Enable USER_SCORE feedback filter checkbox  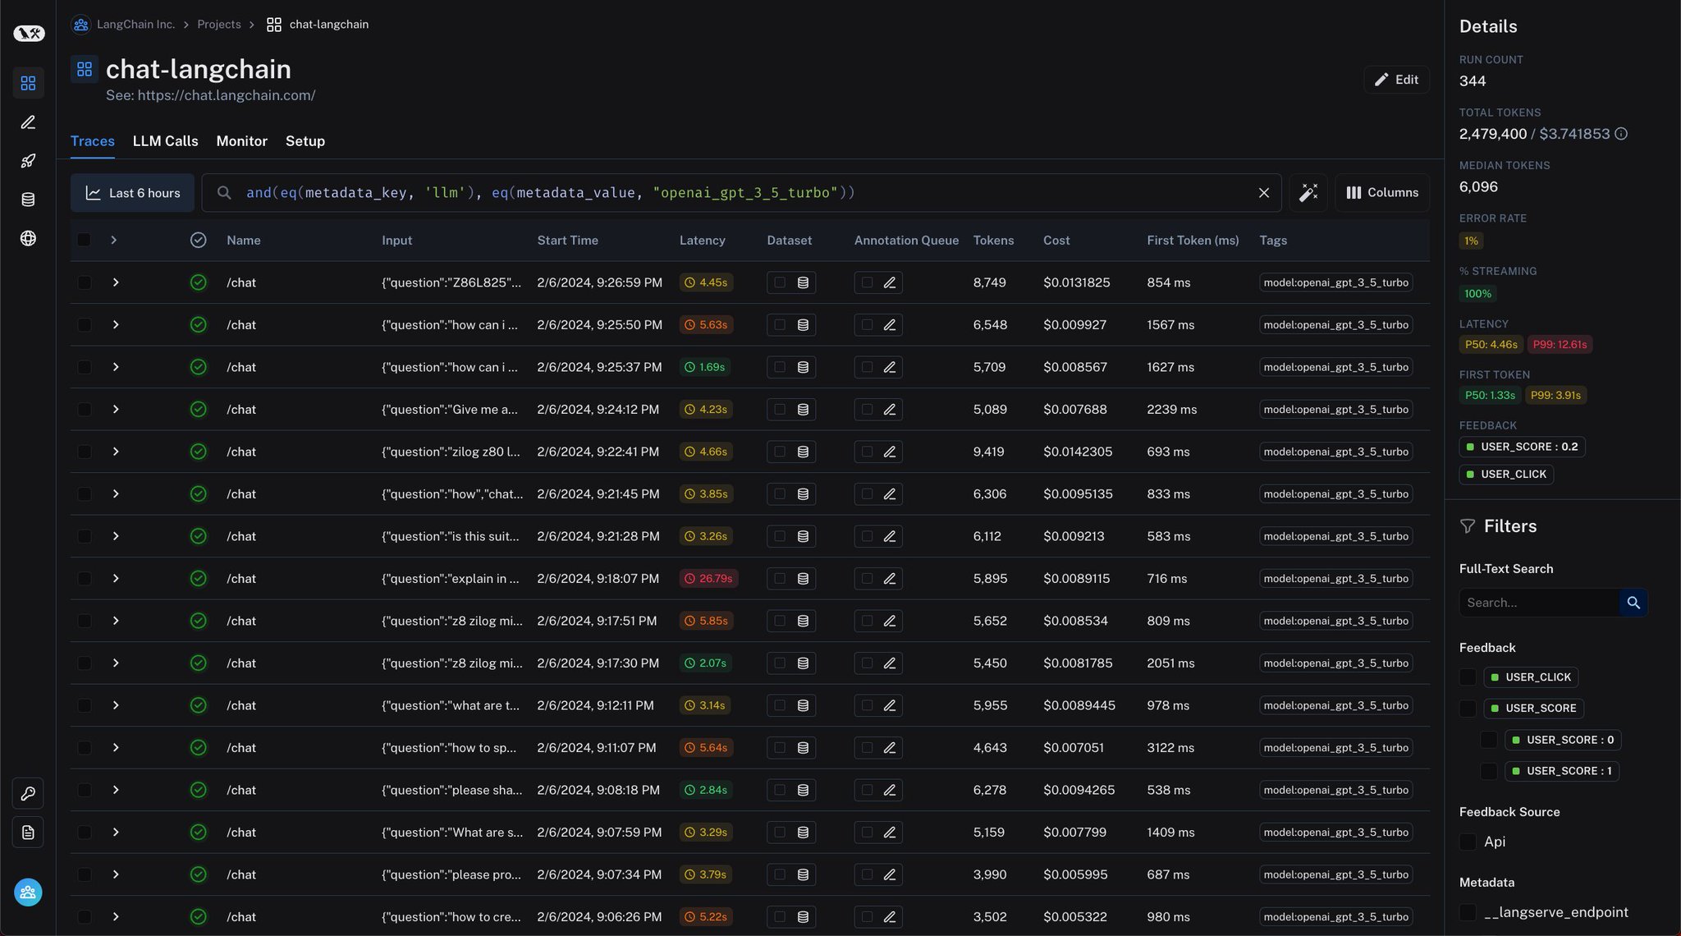(x=1468, y=709)
